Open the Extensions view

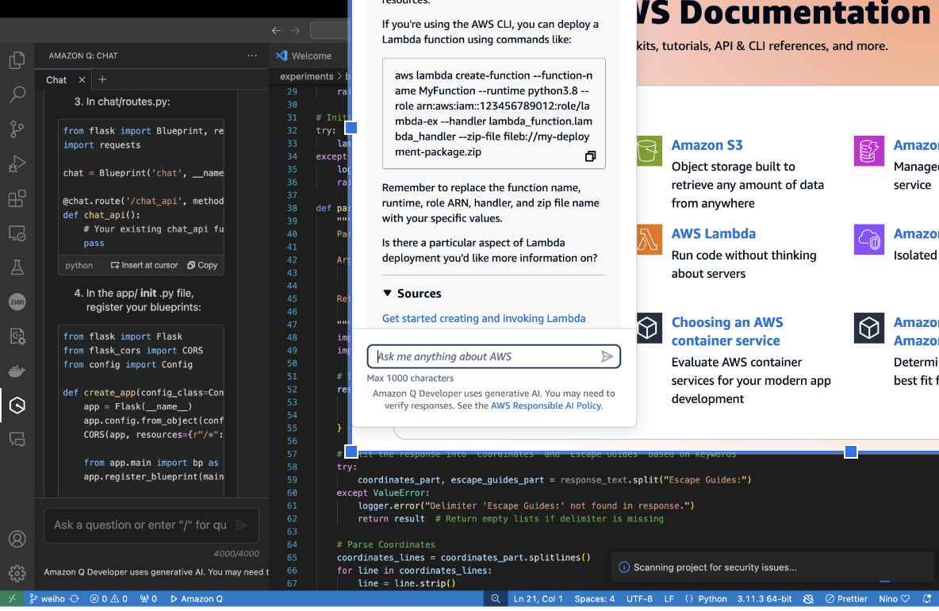click(17, 198)
